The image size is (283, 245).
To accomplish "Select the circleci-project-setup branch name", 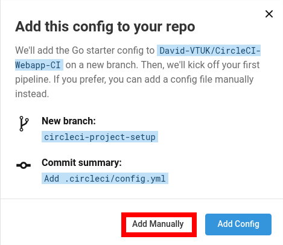I will pos(100,137).
